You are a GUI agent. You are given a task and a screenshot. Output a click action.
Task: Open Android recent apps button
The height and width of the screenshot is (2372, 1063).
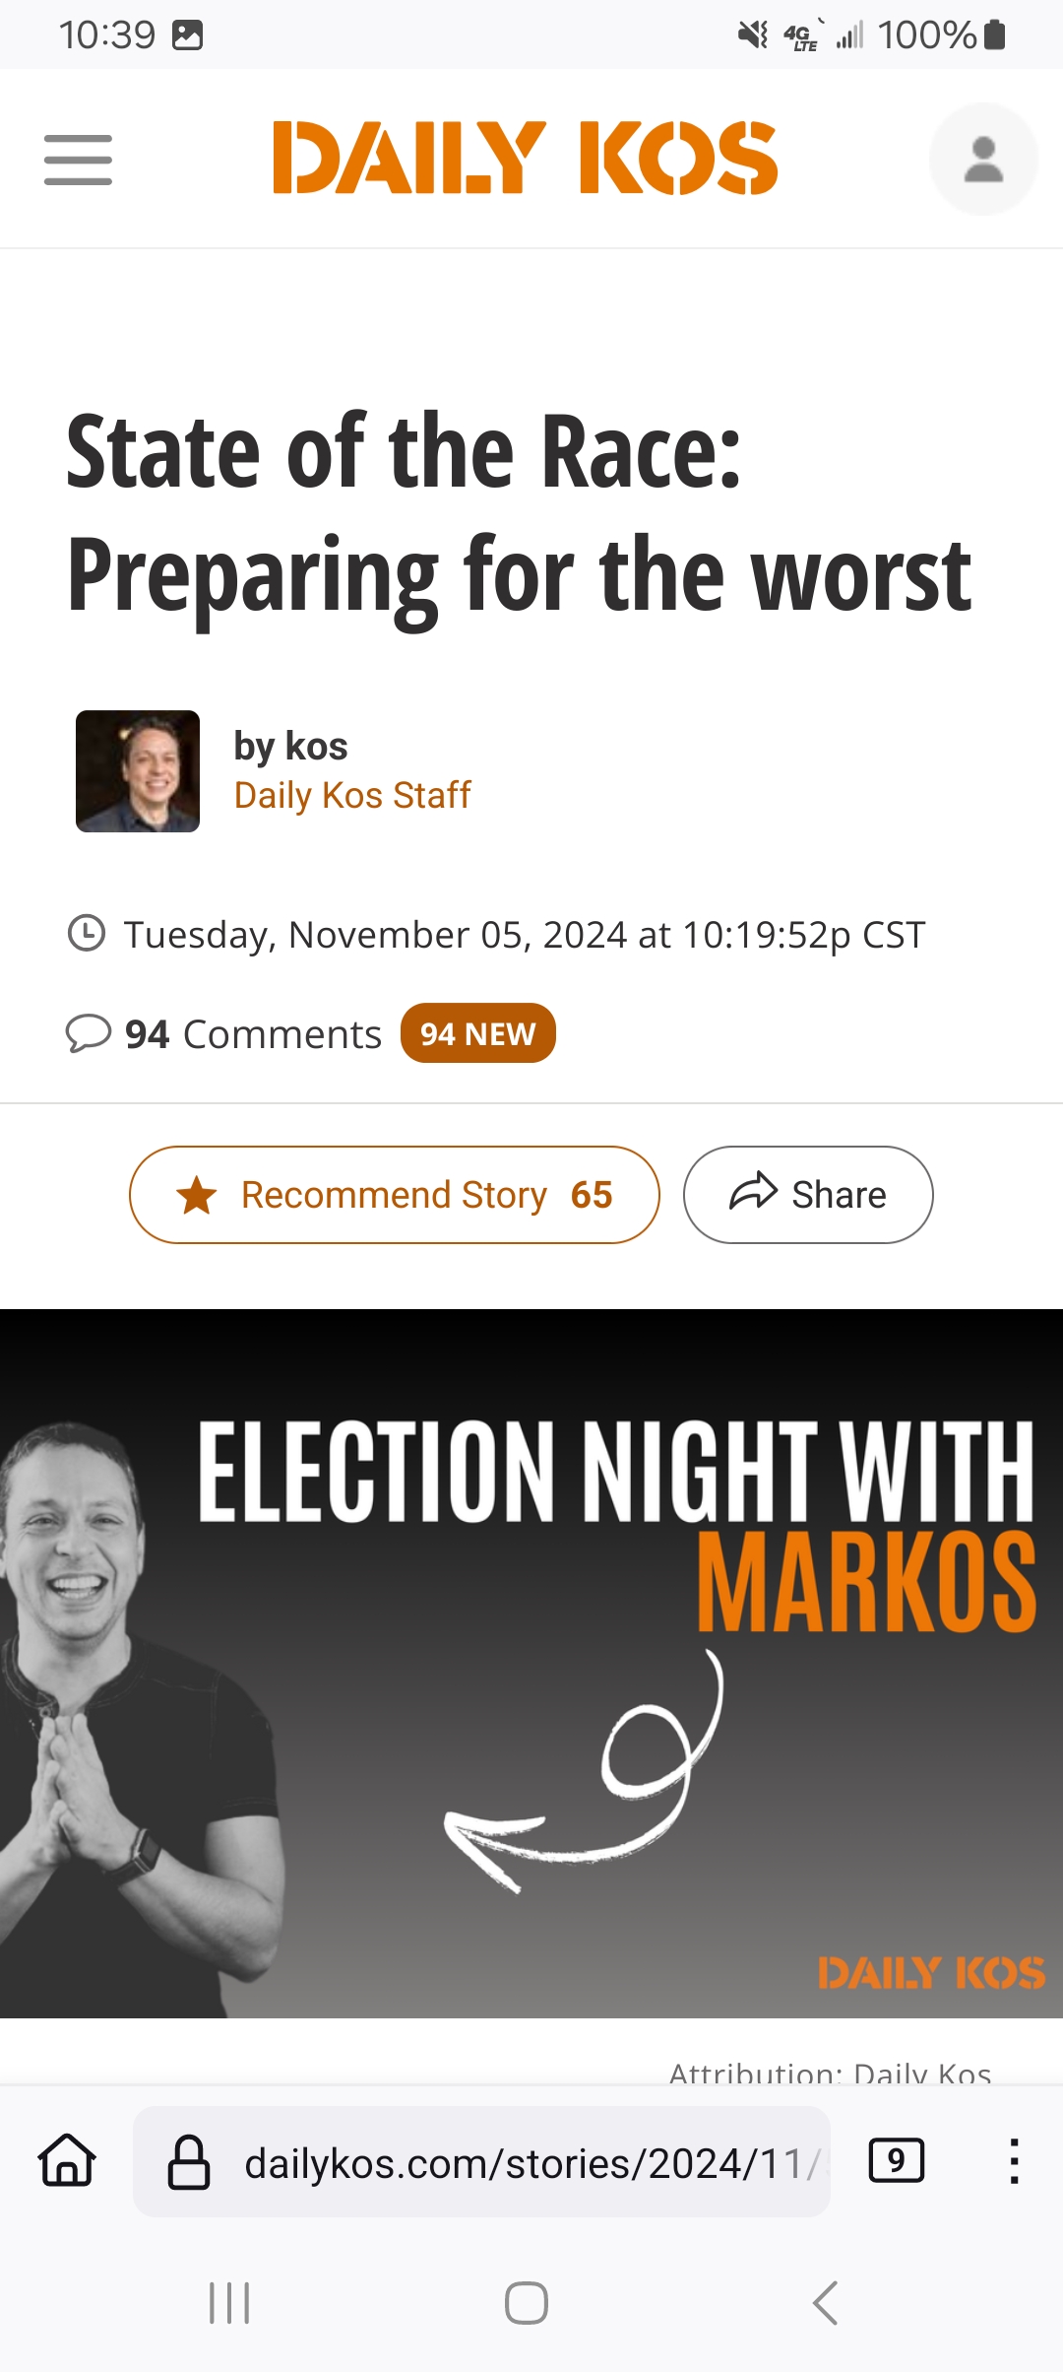tap(229, 2303)
